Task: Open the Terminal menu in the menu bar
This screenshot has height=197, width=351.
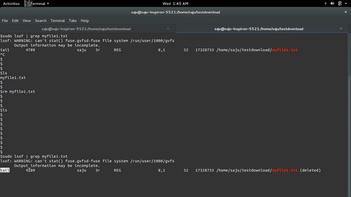Action: point(58,21)
